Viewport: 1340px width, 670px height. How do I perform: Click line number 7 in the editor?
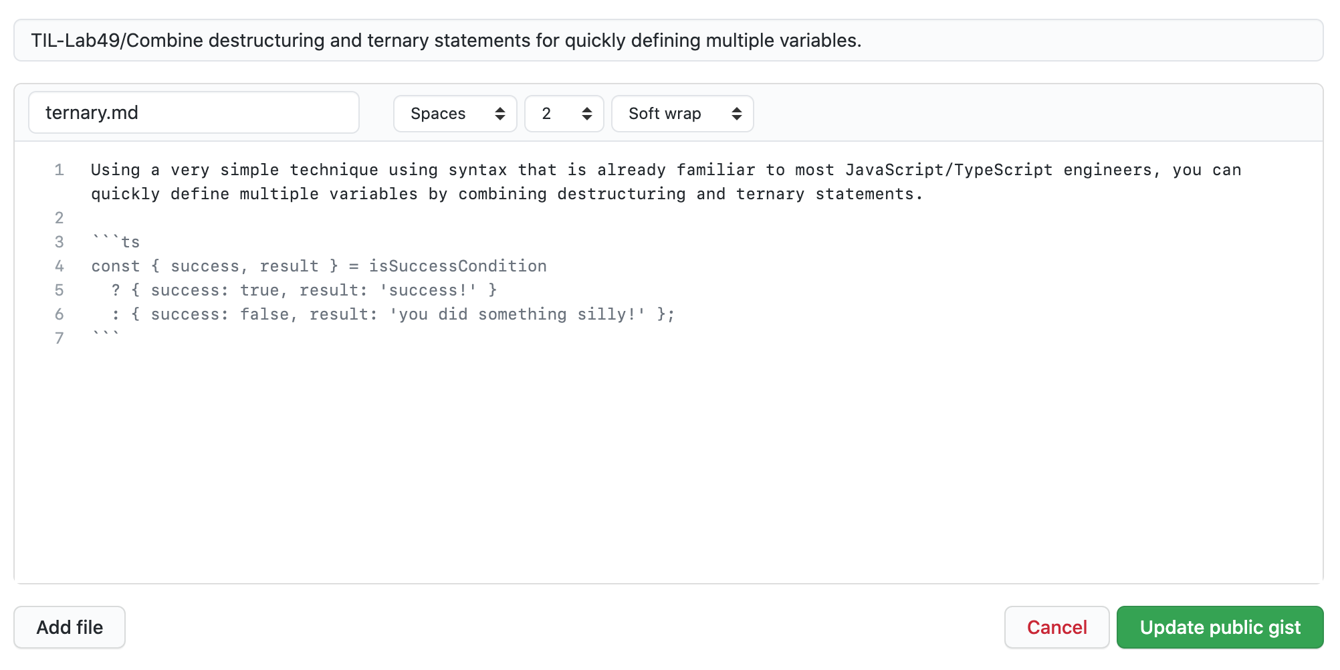59,338
